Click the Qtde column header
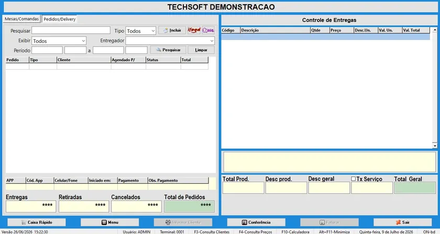 320,30
